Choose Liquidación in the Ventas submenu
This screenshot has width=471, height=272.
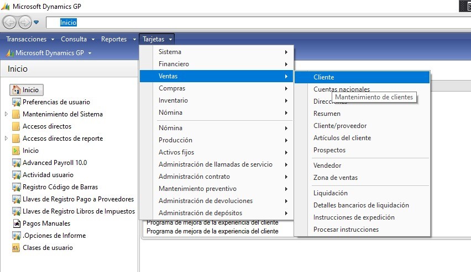pos(362,193)
